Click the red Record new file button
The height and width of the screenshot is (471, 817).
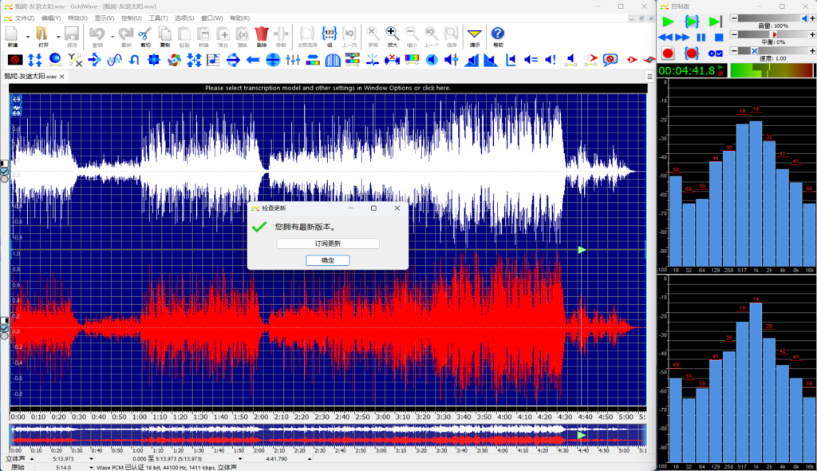[668, 53]
